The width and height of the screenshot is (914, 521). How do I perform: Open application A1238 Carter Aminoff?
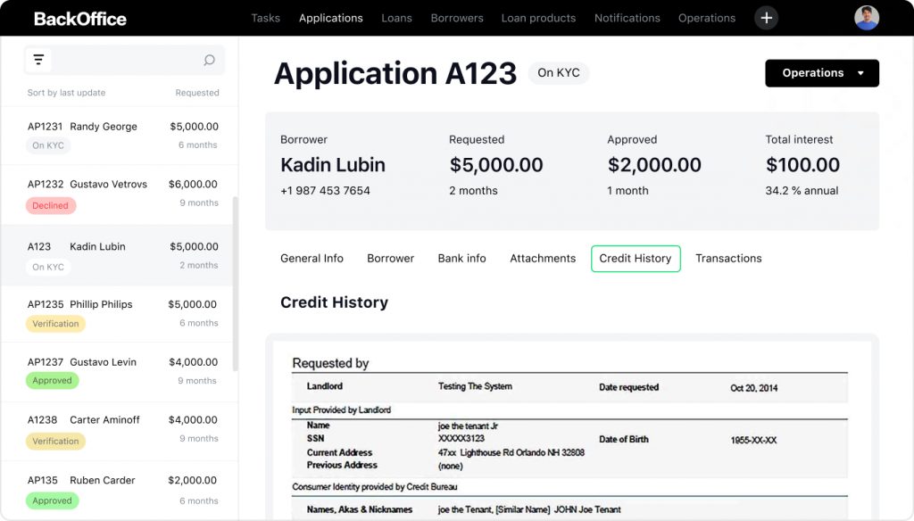[x=119, y=431]
